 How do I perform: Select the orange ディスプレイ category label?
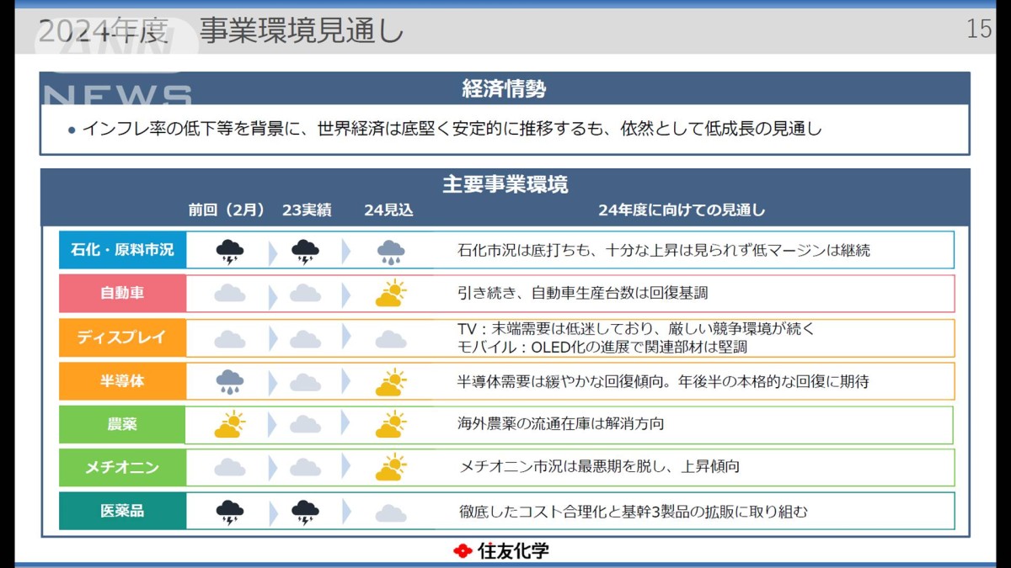(122, 337)
